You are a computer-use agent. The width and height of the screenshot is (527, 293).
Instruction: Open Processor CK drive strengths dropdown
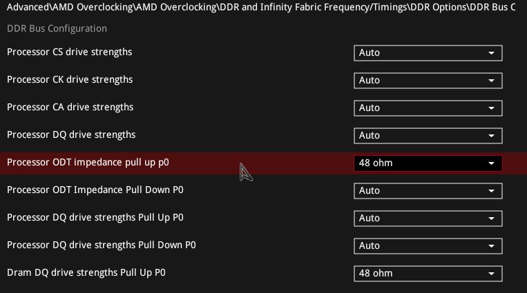(x=428, y=81)
